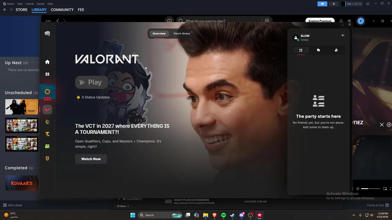View the 3 Status Updates notice
Image resolution: width=392 pixels, height=220 pixels.
click(93, 97)
